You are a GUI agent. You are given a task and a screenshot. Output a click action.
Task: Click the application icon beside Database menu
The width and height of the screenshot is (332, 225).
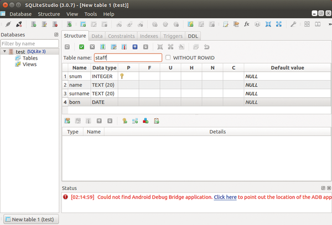tap(3, 14)
